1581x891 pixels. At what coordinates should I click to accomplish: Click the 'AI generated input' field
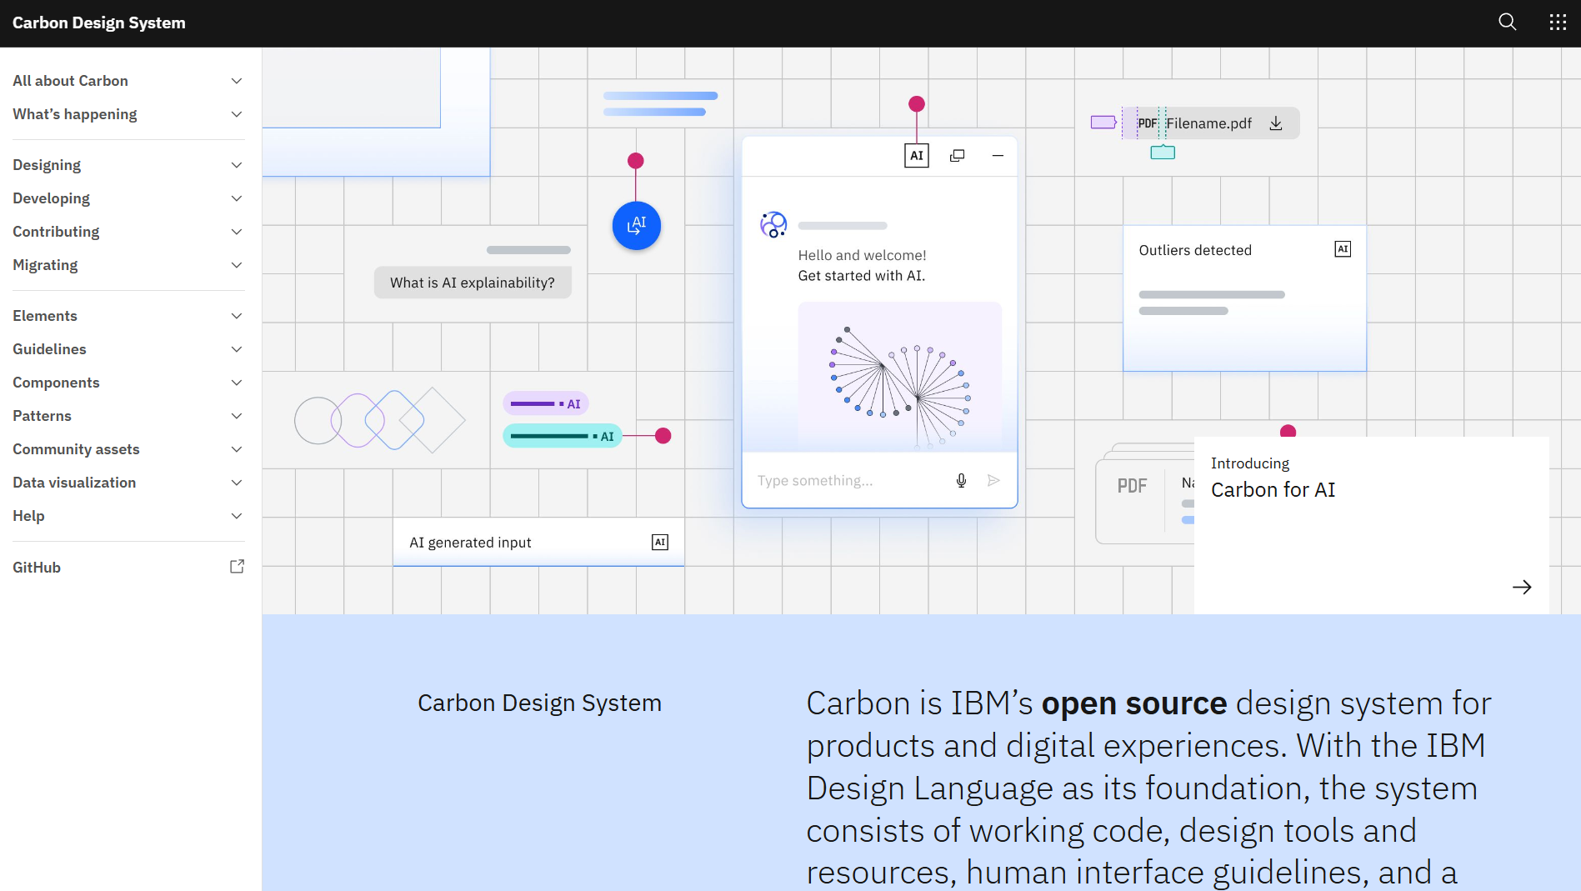(x=538, y=543)
